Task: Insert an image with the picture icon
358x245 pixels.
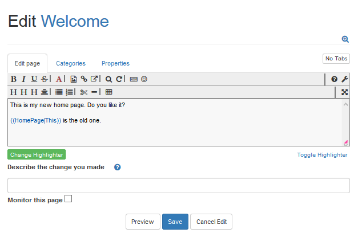Action: pyautogui.click(x=74, y=79)
